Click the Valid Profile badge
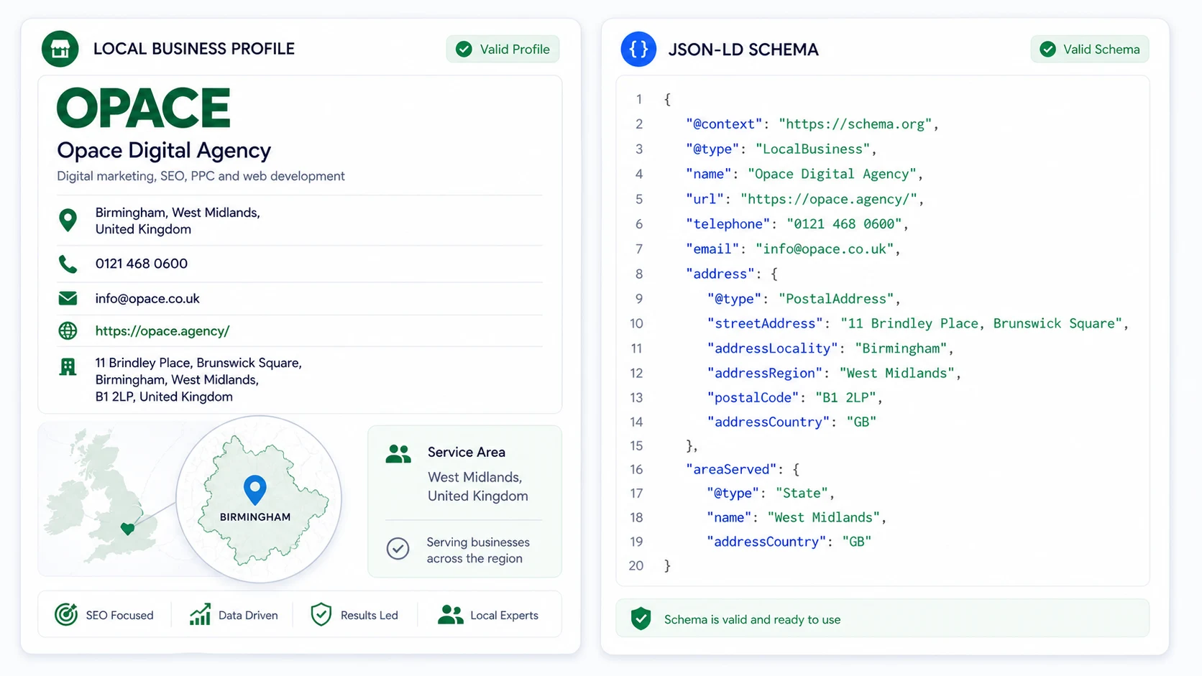Image resolution: width=1202 pixels, height=676 pixels. [503, 49]
